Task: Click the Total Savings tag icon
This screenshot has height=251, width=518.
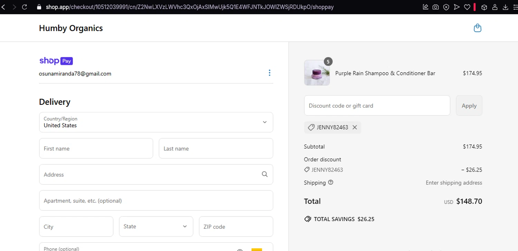Action: coord(307,219)
